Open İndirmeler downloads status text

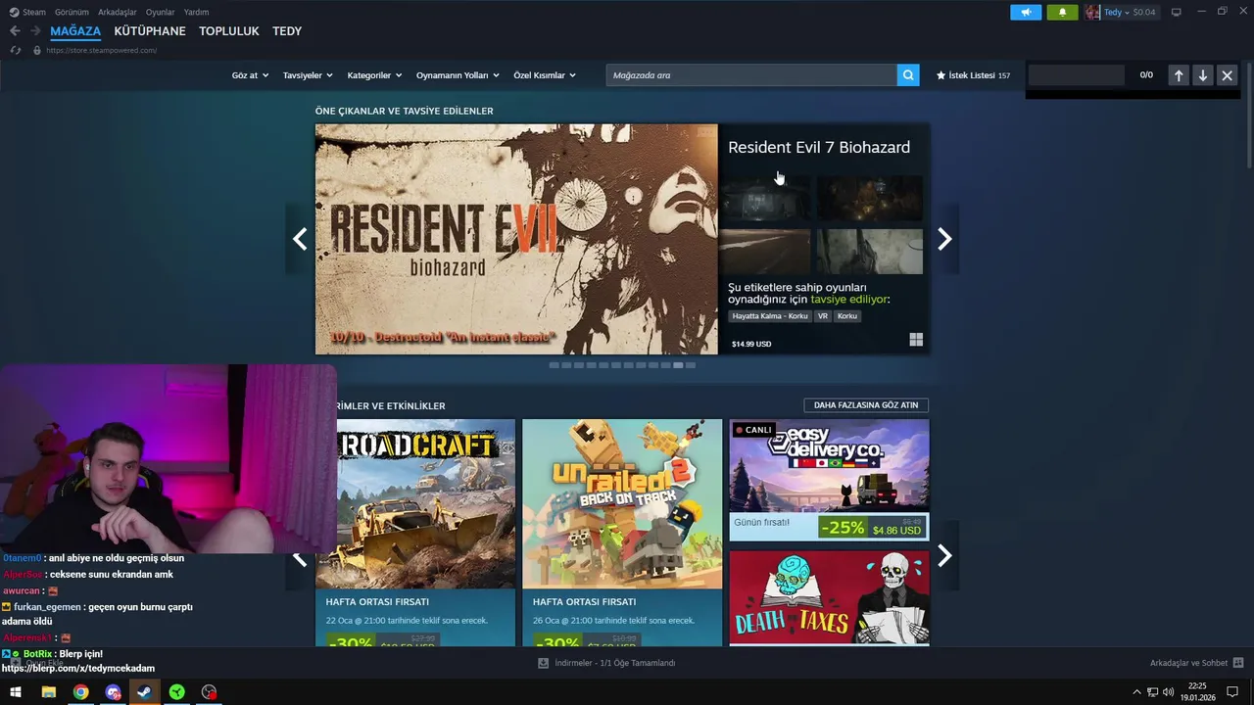click(x=614, y=663)
